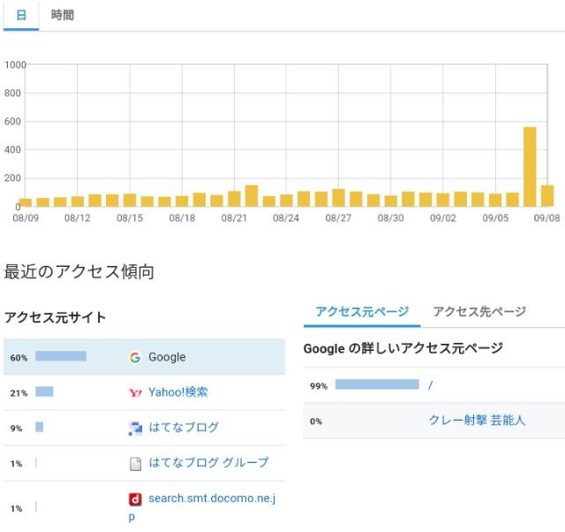Open the アクセス元ページ tab

(x=362, y=312)
